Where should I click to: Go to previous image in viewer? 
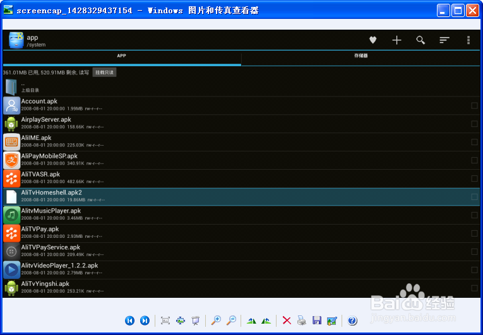point(129,320)
